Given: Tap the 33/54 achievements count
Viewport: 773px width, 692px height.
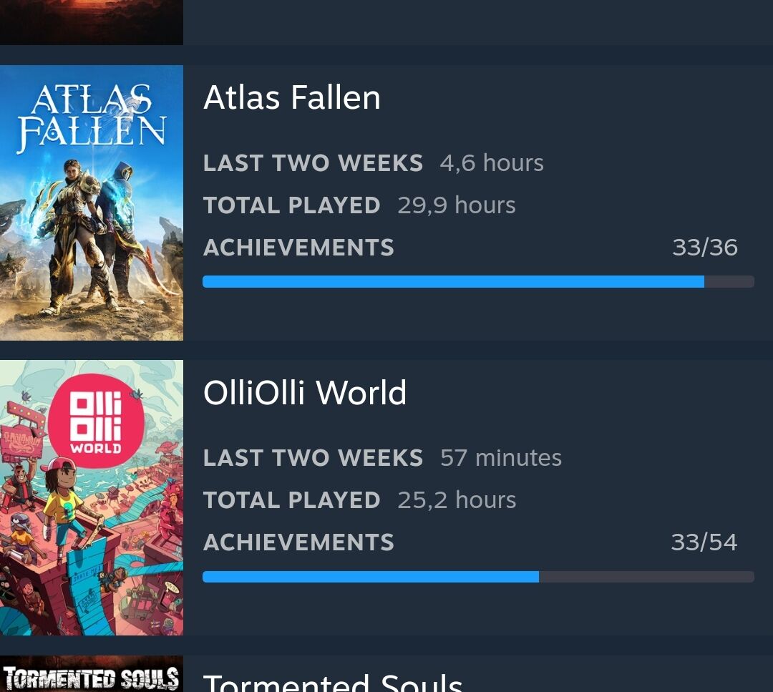Looking at the screenshot, I should 704,542.
